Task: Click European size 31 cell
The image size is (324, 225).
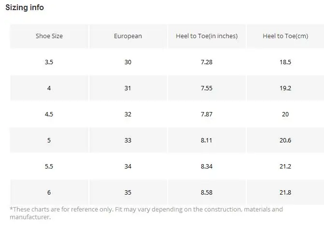Action: coord(128,88)
